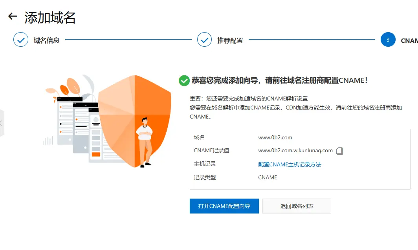This screenshot has width=418, height=250.
Task: Click 打开CNAME配置向导 button
Action: tap(224, 206)
